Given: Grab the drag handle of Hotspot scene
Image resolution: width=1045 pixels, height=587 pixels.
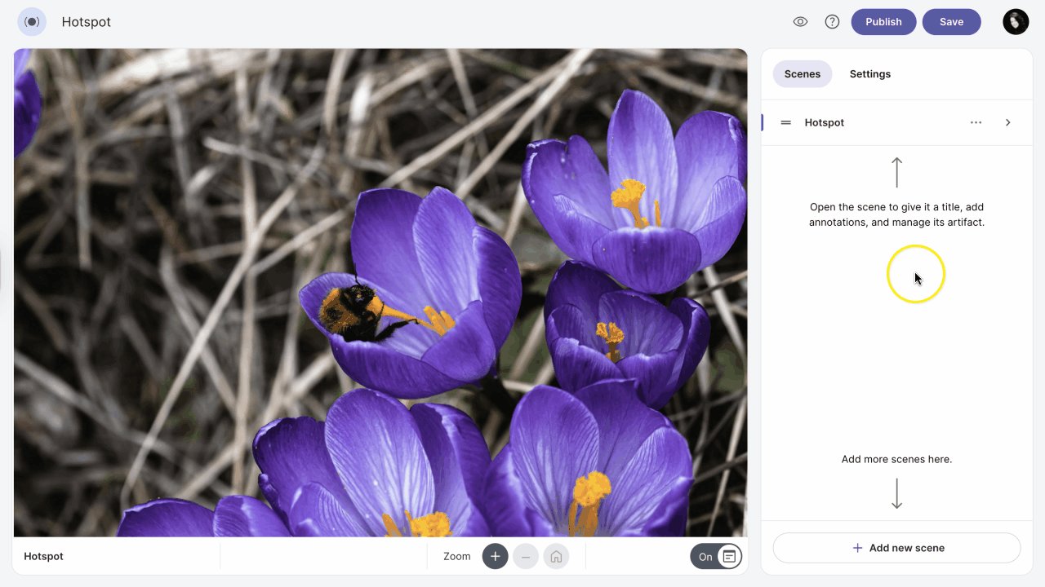Looking at the screenshot, I should (785, 122).
